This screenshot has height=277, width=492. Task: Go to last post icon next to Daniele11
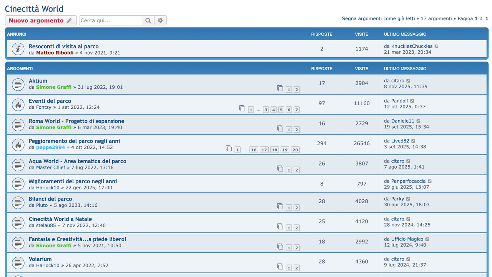click(x=418, y=121)
